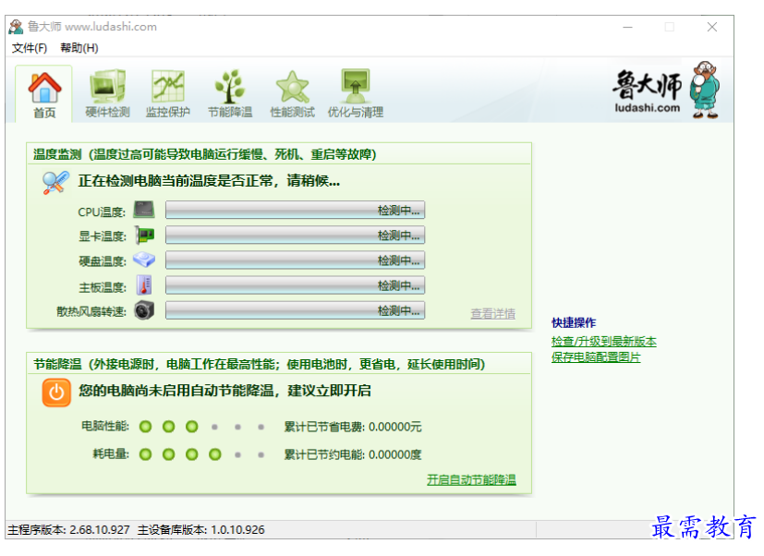Click the CPU chip icon

[x=144, y=210]
